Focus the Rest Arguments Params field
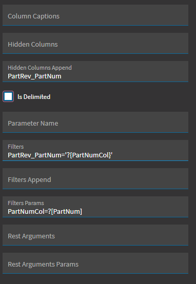The image size is (196, 284). pyautogui.click(x=95, y=263)
